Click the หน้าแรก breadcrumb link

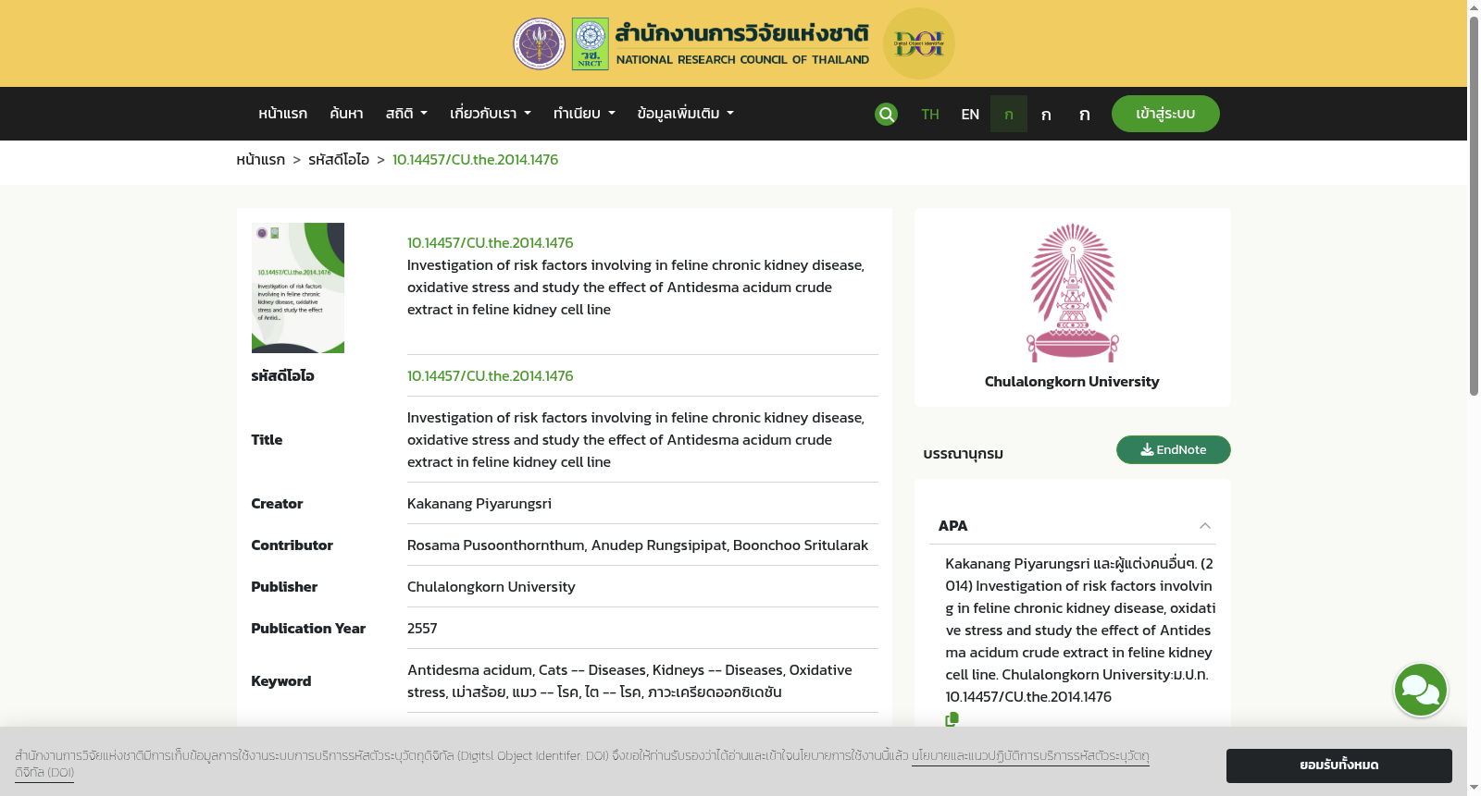point(260,160)
